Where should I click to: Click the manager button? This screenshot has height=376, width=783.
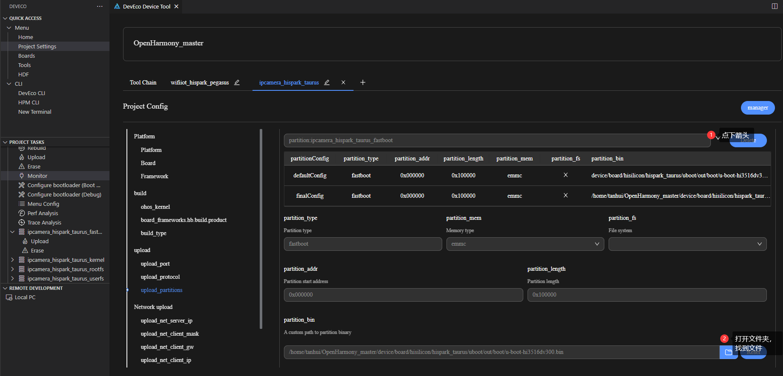[758, 108]
